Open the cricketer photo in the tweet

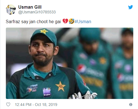70,63
